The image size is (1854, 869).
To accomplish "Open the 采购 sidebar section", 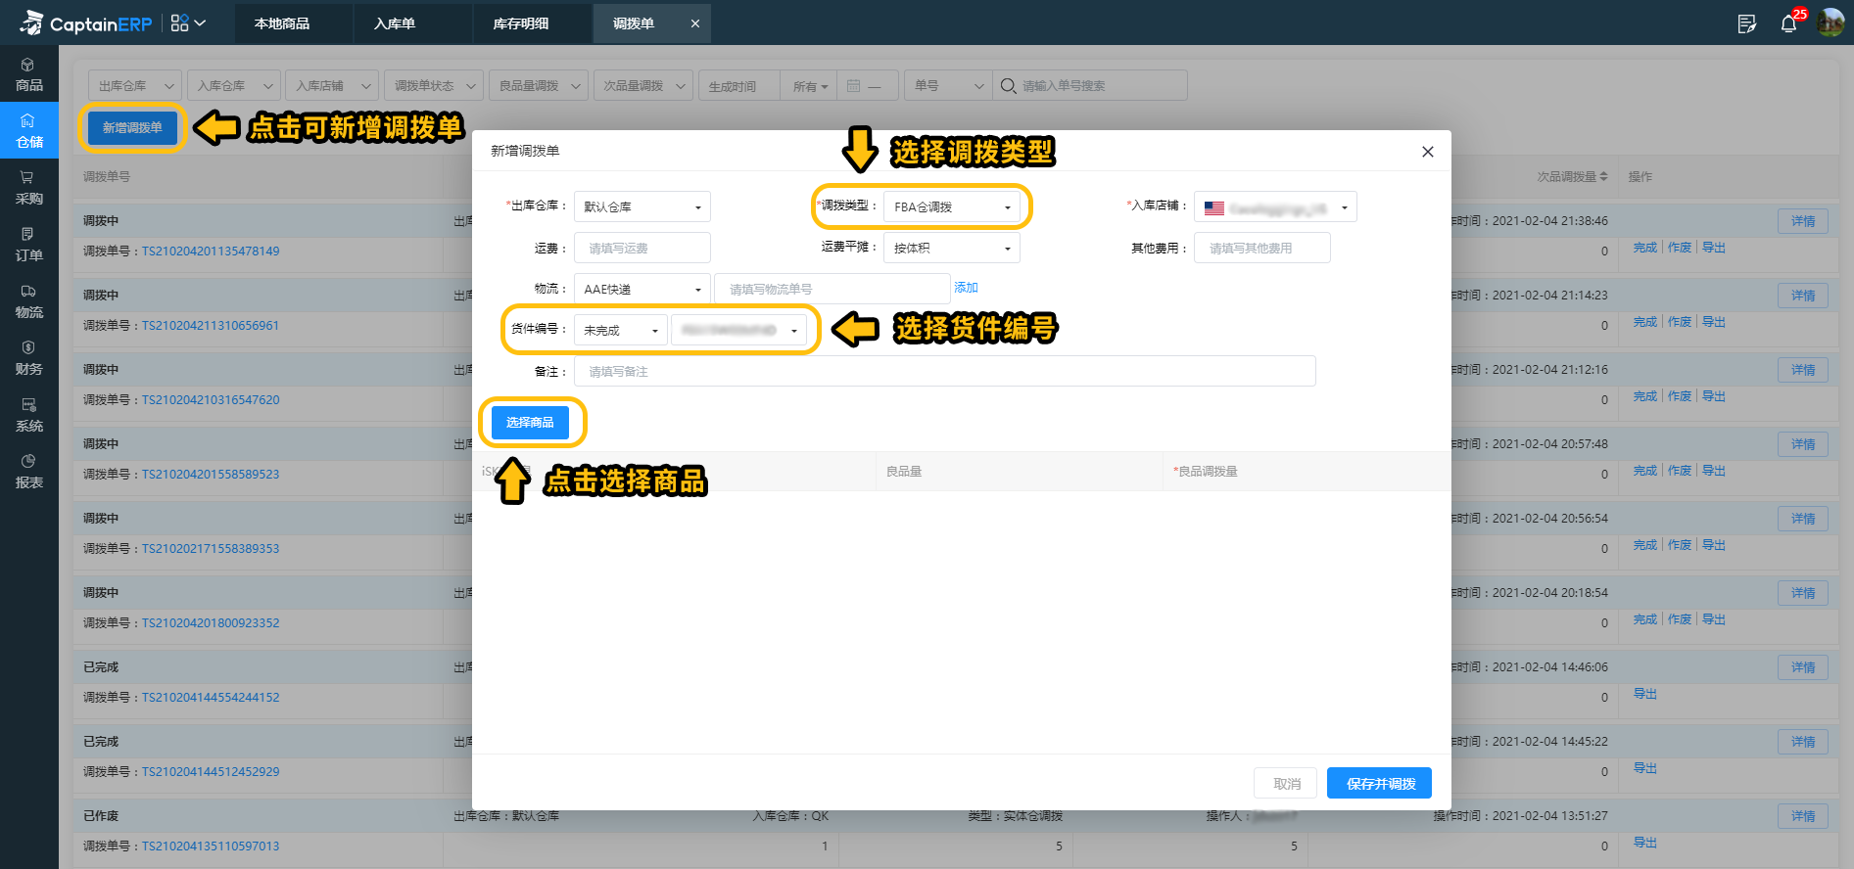I will coord(28,188).
